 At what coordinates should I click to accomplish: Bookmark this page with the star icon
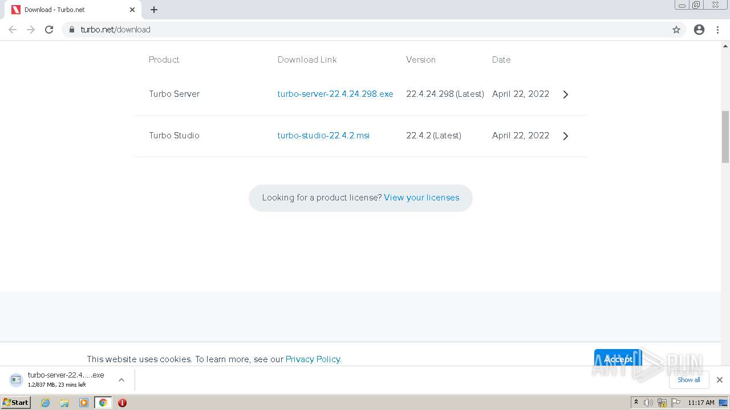click(676, 30)
